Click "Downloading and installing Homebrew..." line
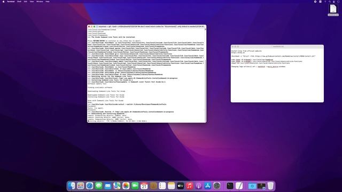The height and width of the screenshot is (192, 342). point(107,114)
